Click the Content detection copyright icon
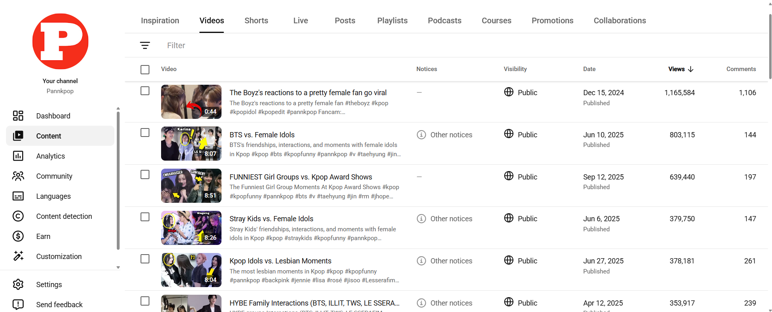Image resolution: width=772 pixels, height=312 pixels. tap(18, 216)
